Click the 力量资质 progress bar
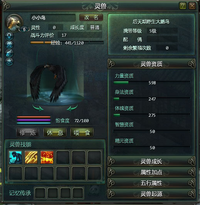This screenshot has height=205, width=200. tap(152, 83)
